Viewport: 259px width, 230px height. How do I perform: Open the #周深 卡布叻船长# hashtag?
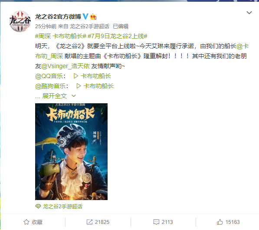[61, 36]
